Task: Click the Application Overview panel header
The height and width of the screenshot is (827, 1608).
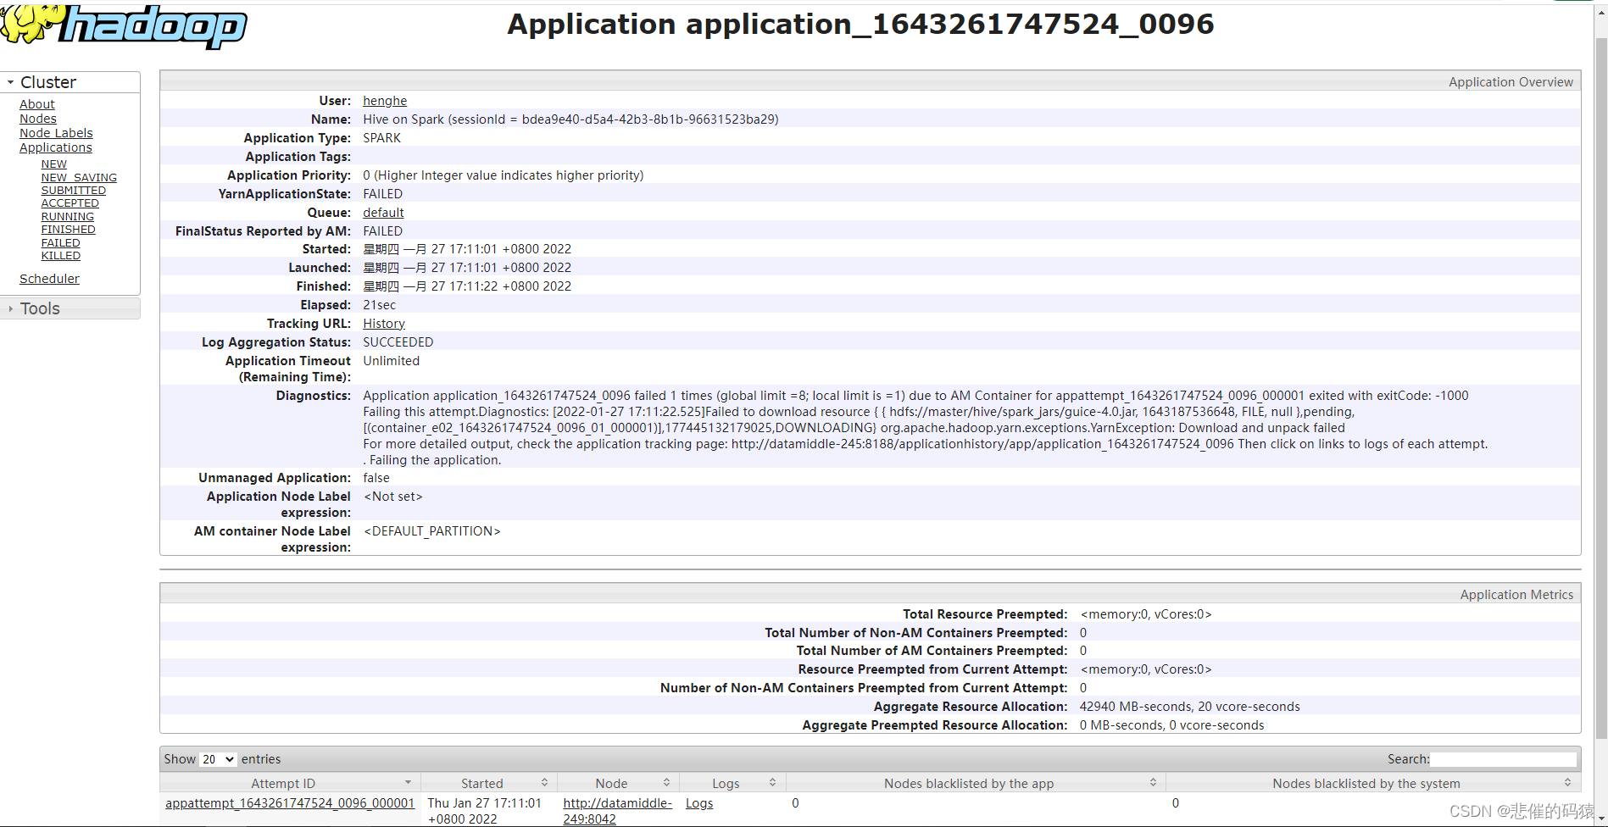Action: click(x=870, y=81)
